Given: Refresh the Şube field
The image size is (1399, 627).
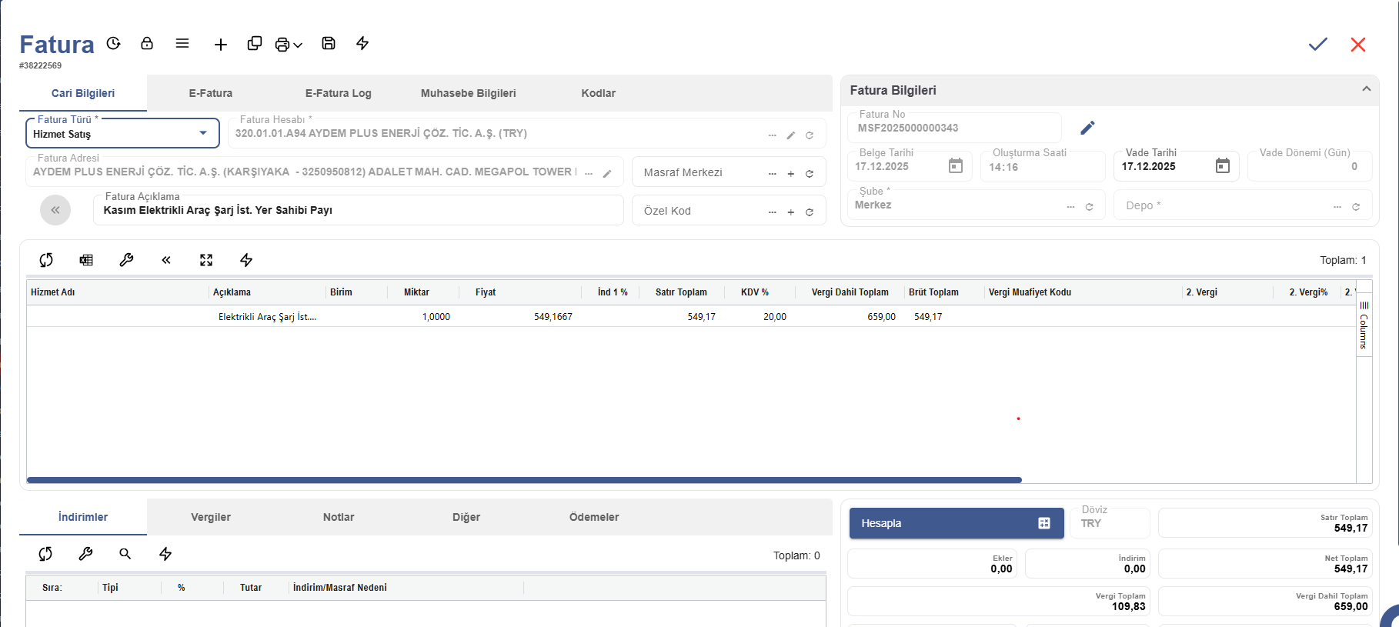Looking at the screenshot, I should (x=1089, y=207).
